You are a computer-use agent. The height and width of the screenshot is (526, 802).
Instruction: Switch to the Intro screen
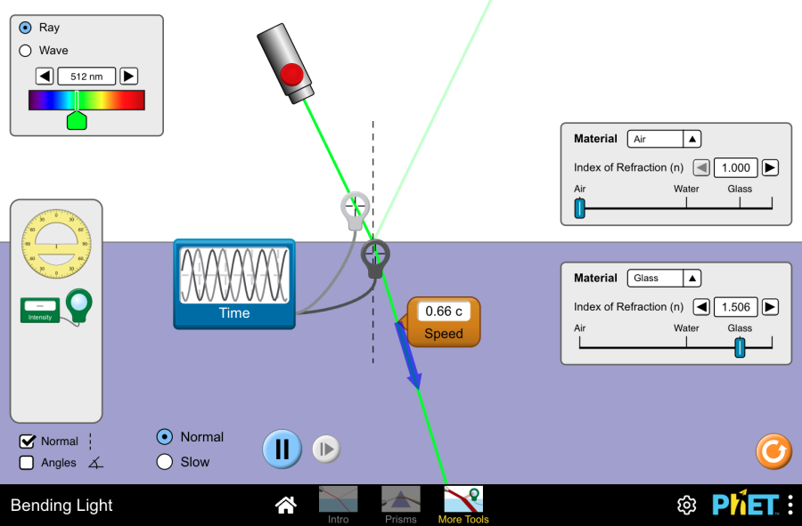[x=339, y=504]
